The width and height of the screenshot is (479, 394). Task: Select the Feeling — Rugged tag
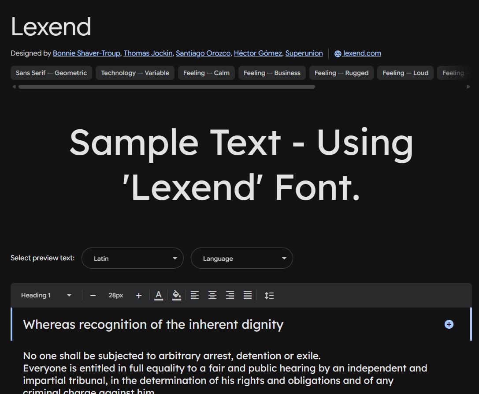point(342,73)
